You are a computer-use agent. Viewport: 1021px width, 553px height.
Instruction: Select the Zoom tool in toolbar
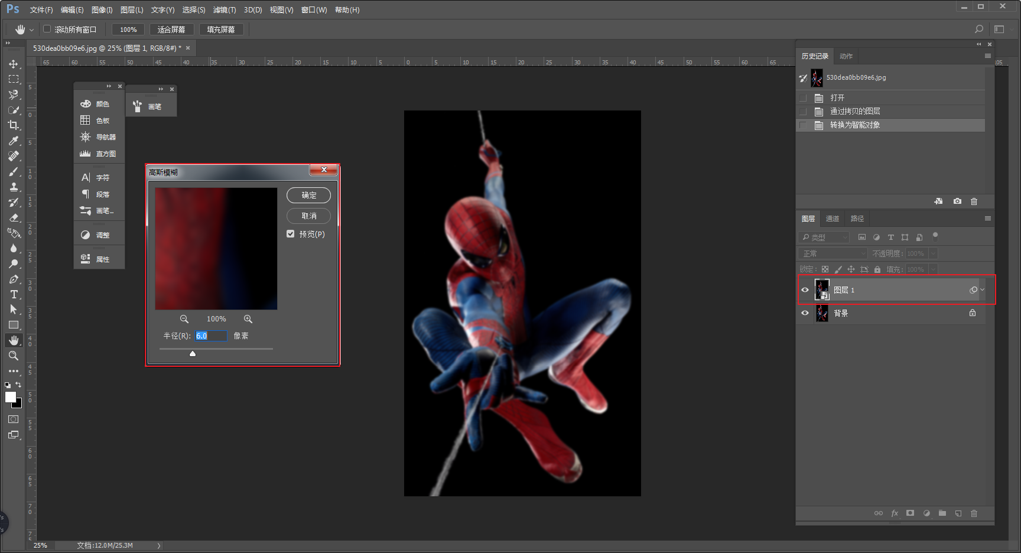(13, 356)
